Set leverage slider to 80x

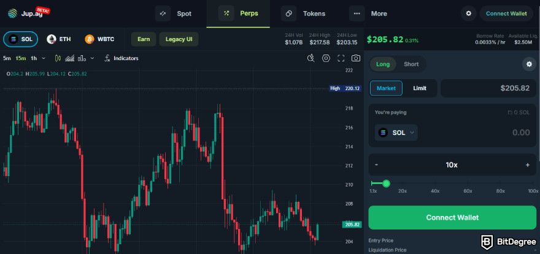(500, 191)
